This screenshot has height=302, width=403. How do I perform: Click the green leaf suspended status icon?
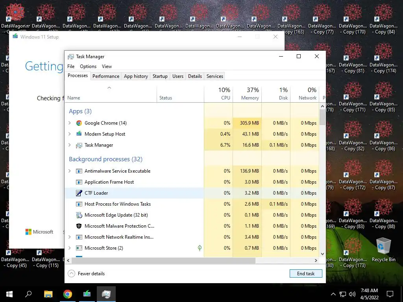200,248
